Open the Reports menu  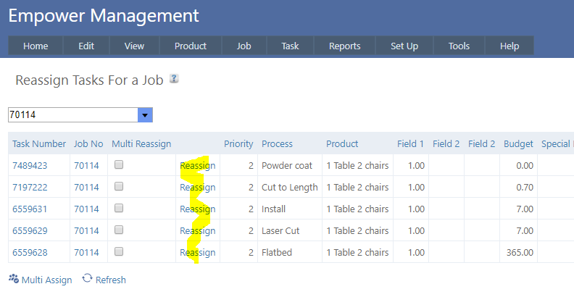pyautogui.click(x=344, y=46)
